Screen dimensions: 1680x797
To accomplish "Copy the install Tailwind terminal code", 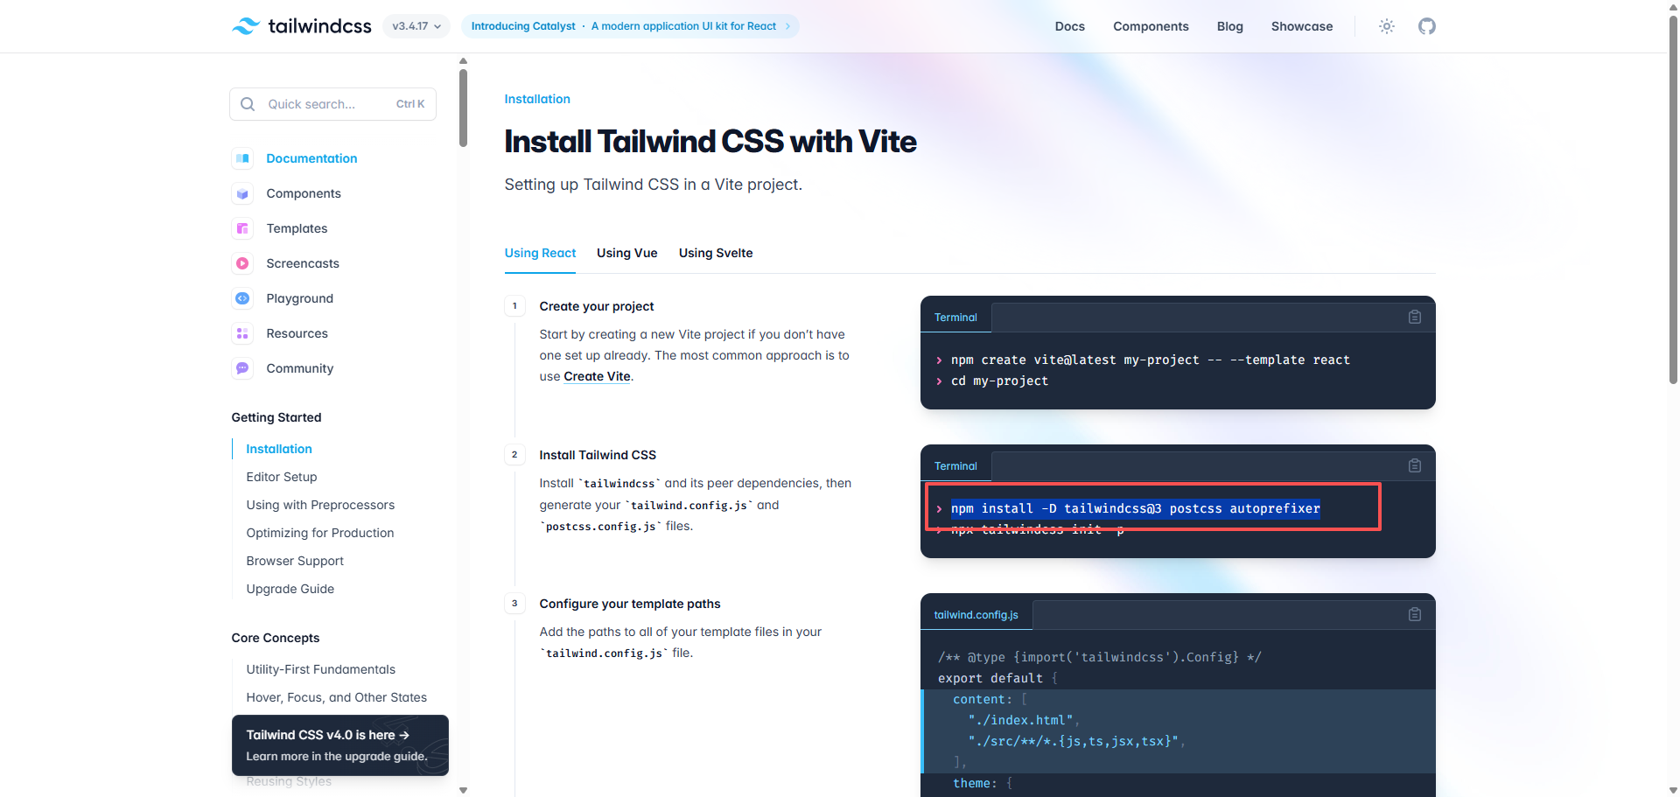I will click(x=1415, y=465).
